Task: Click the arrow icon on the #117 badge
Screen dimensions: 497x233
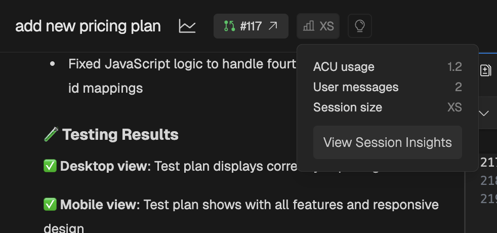Action: point(273,26)
